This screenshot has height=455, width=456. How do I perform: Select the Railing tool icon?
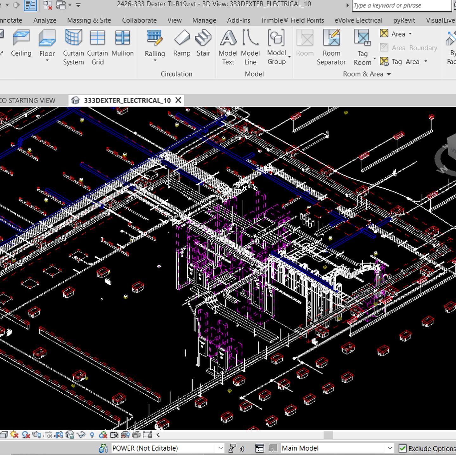(155, 38)
